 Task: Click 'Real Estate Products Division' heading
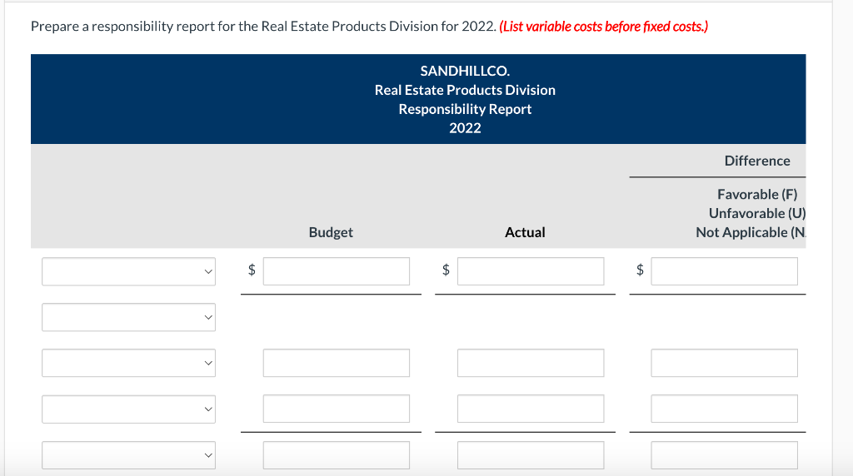[465, 90]
